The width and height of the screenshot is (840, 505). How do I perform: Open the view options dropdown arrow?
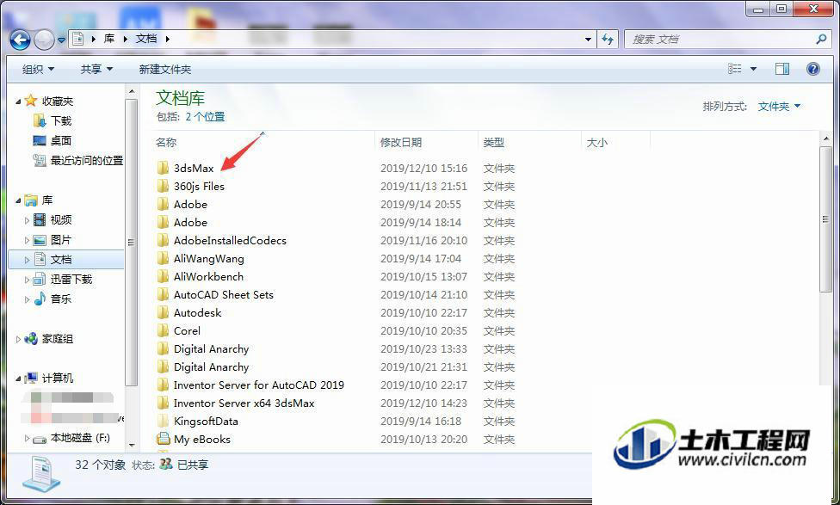(x=753, y=69)
